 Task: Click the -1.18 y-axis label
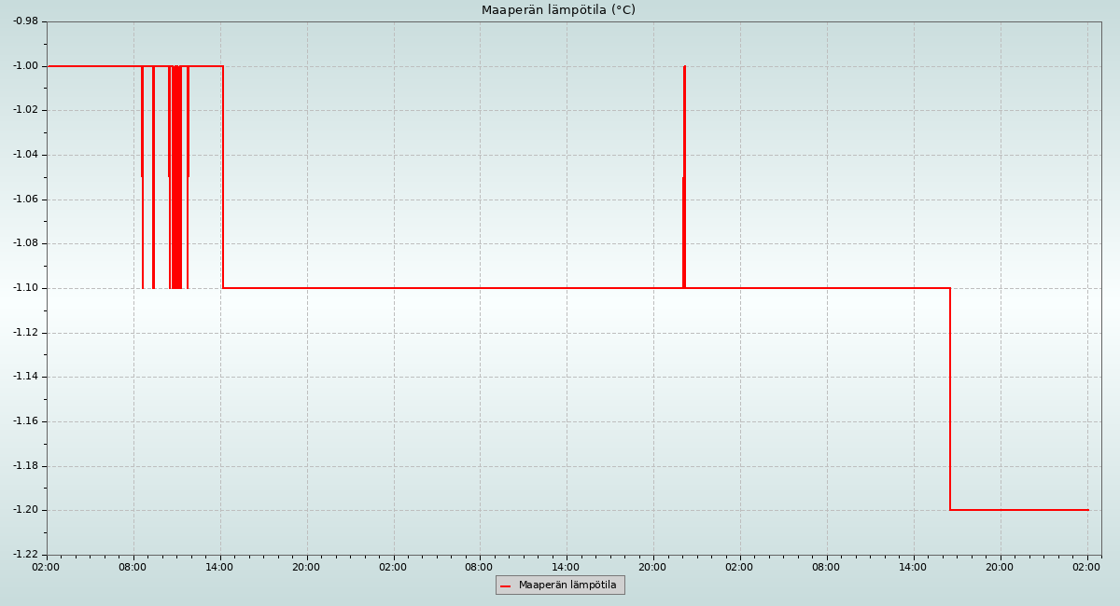click(25, 466)
